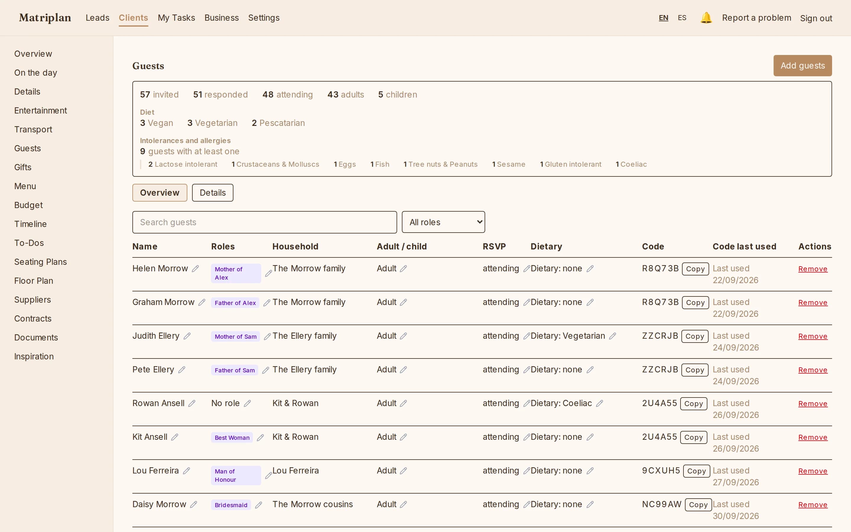This screenshot has width=851, height=532.
Task: Copy Helen Morrow's code R8Q73B
Action: point(695,269)
